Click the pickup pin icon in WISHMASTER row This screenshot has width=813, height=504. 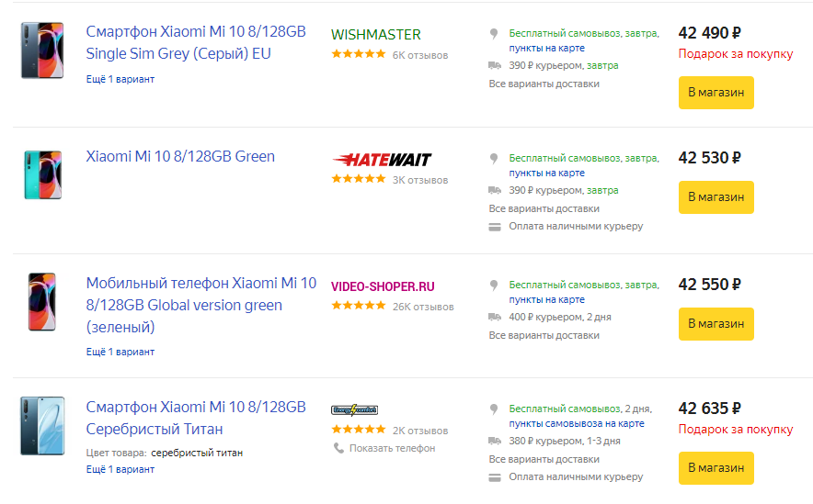coord(494,34)
